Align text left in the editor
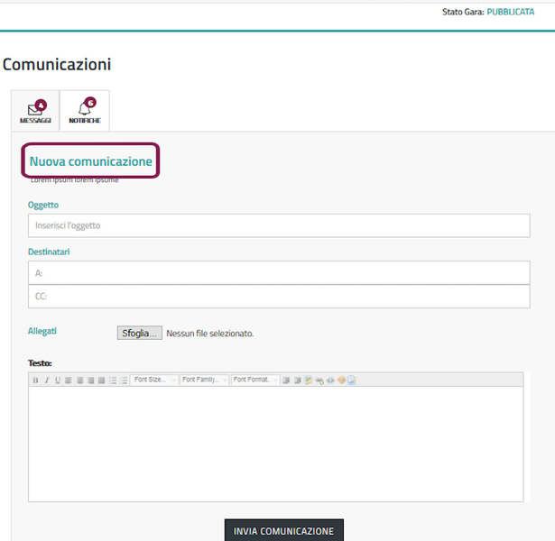The width and height of the screenshot is (555, 541). click(x=68, y=381)
